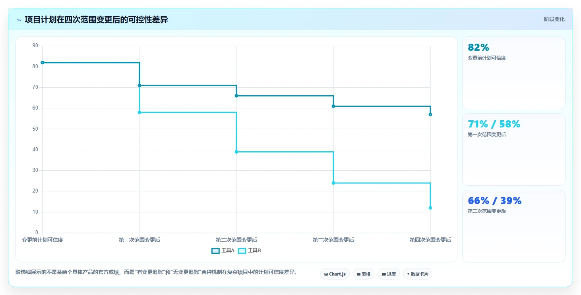Viewport: 581px width, 295px height.
Task: Click x-axis label 变更前计划可信度
Action: [x=43, y=240]
